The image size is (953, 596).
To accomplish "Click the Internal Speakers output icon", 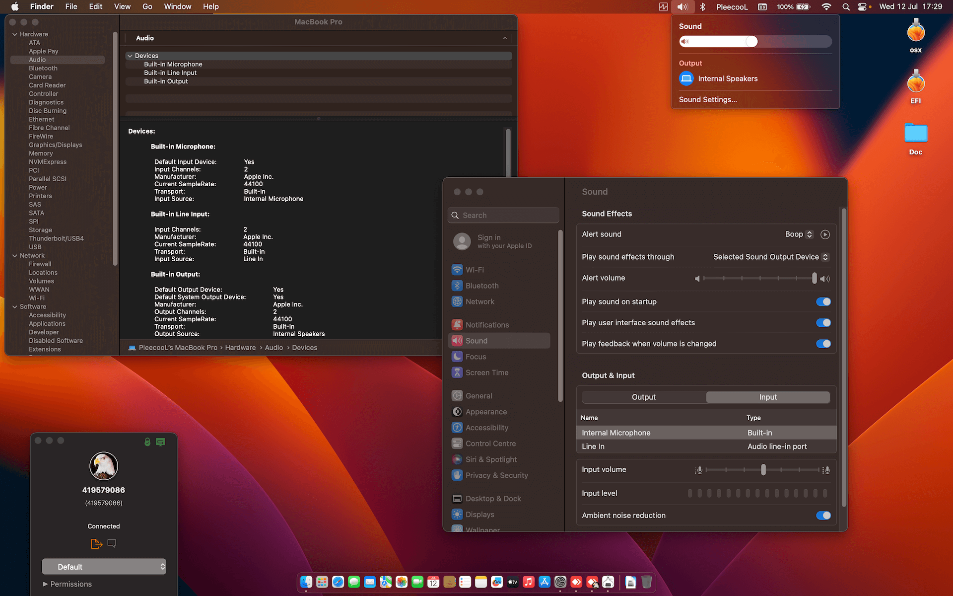I will (686, 78).
